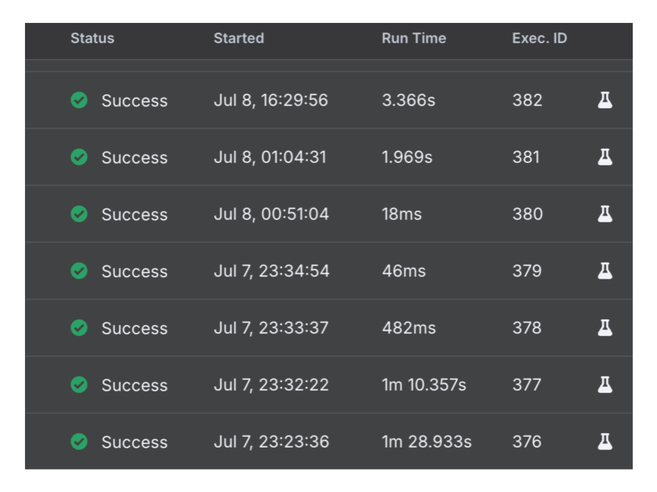The width and height of the screenshot is (657, 492).
Task: Click the Run Time column header
Action: [413, 39]
